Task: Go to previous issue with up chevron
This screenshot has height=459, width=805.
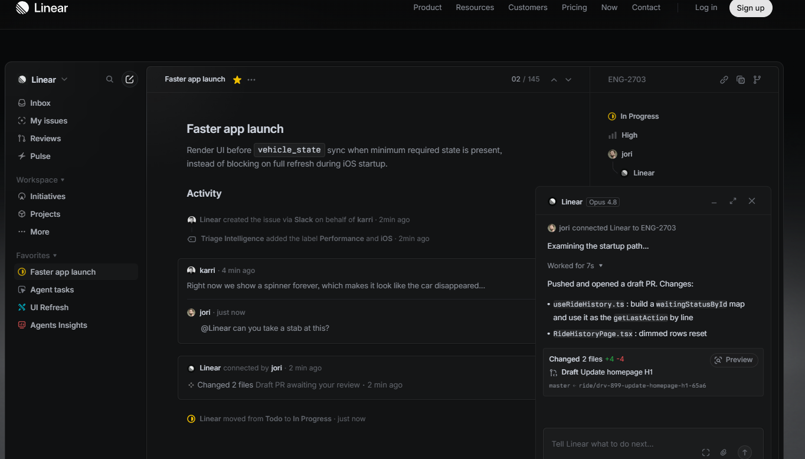Action: (554, 80)
